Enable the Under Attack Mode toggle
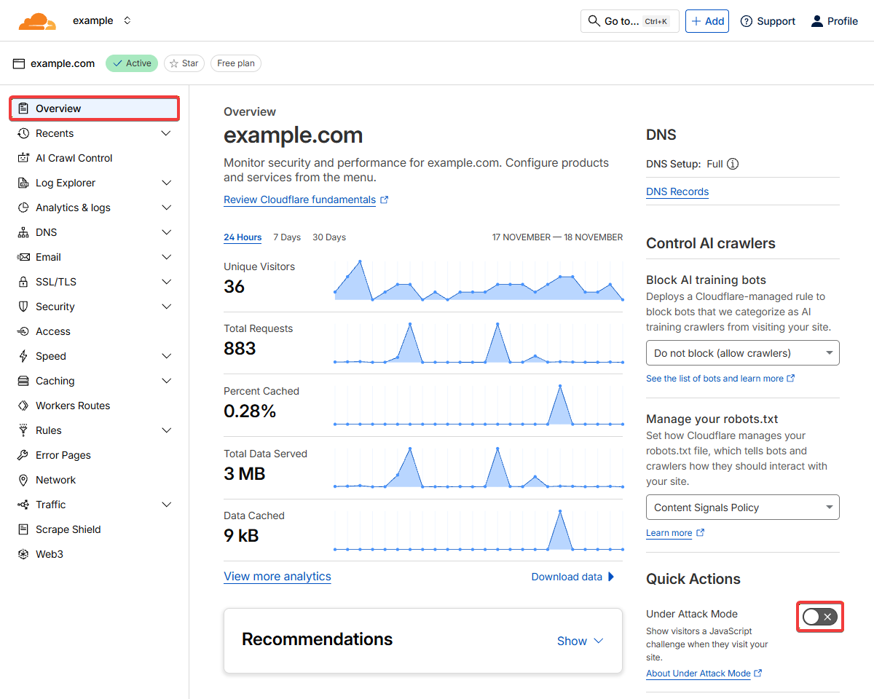The image size is (874, 699). click(819, 617)
